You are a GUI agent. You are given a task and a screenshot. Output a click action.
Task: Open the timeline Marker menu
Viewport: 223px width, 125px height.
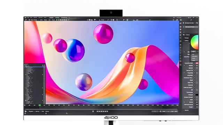(47, 111)
